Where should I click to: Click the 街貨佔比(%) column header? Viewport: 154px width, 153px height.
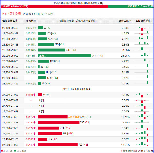coord(126,21)
